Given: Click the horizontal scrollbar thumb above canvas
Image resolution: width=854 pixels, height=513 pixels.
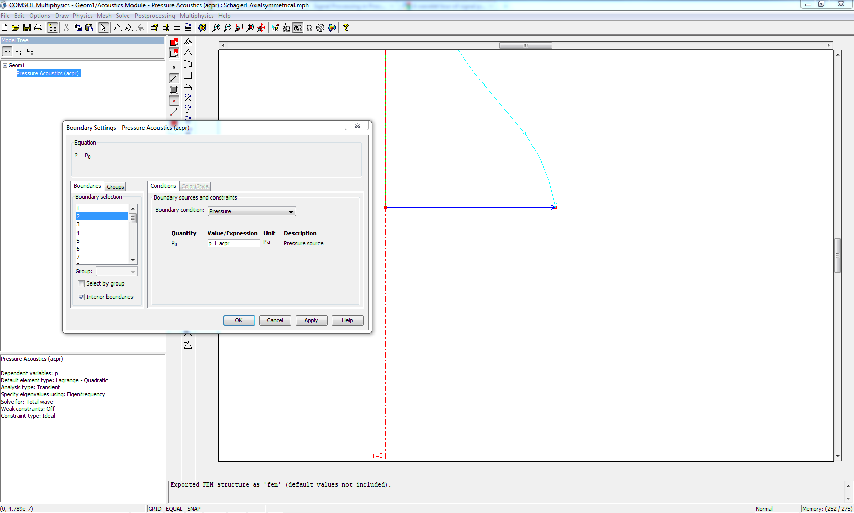Looking at the screenshot, I should point(525,45).
